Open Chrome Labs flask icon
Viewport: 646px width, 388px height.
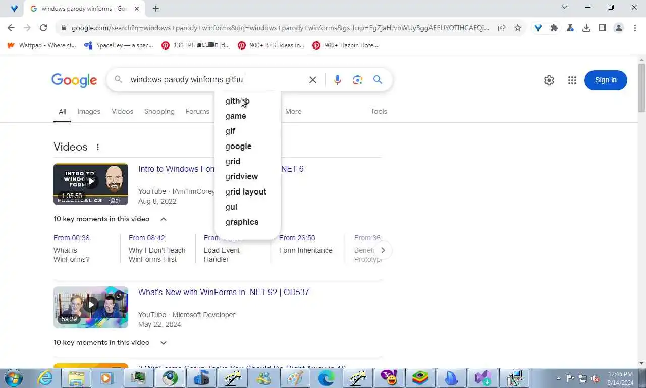[x=570, y=28]
